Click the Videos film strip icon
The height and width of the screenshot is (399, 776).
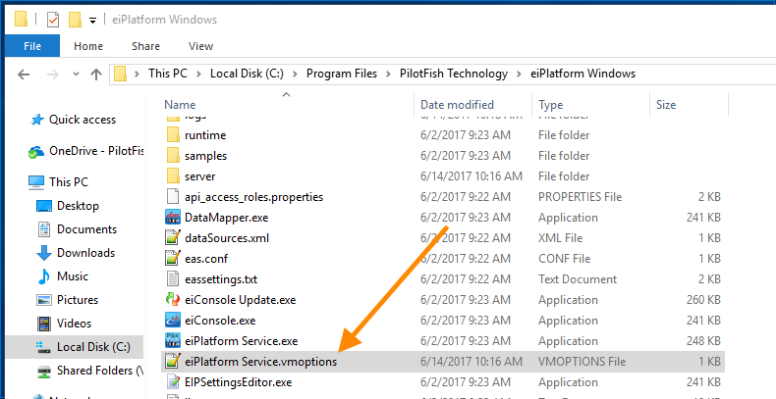tap(44, 324)
